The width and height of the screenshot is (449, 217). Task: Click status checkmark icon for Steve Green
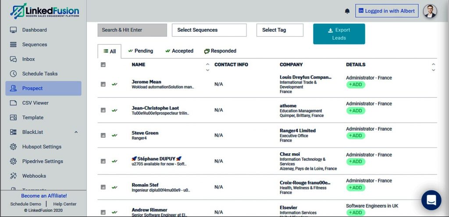114,135
